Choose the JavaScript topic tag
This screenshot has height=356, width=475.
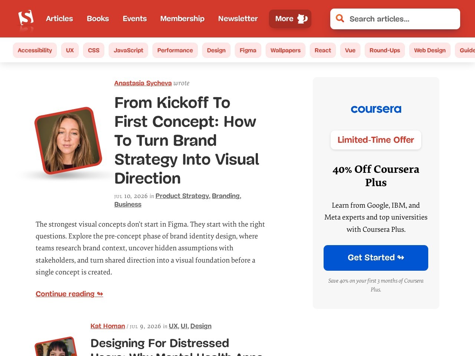tap(128, 50)
